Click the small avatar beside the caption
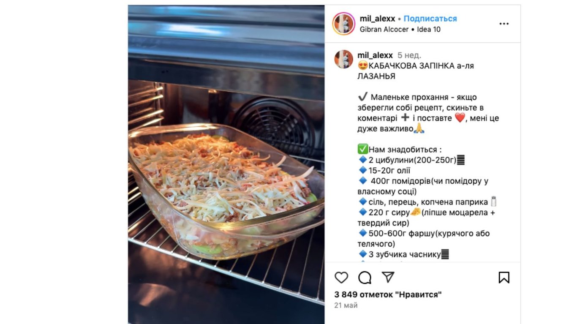The image size is (577, 324). (343, 59)
